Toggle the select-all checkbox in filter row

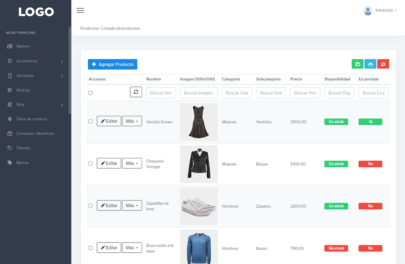[x=90, y=93]
